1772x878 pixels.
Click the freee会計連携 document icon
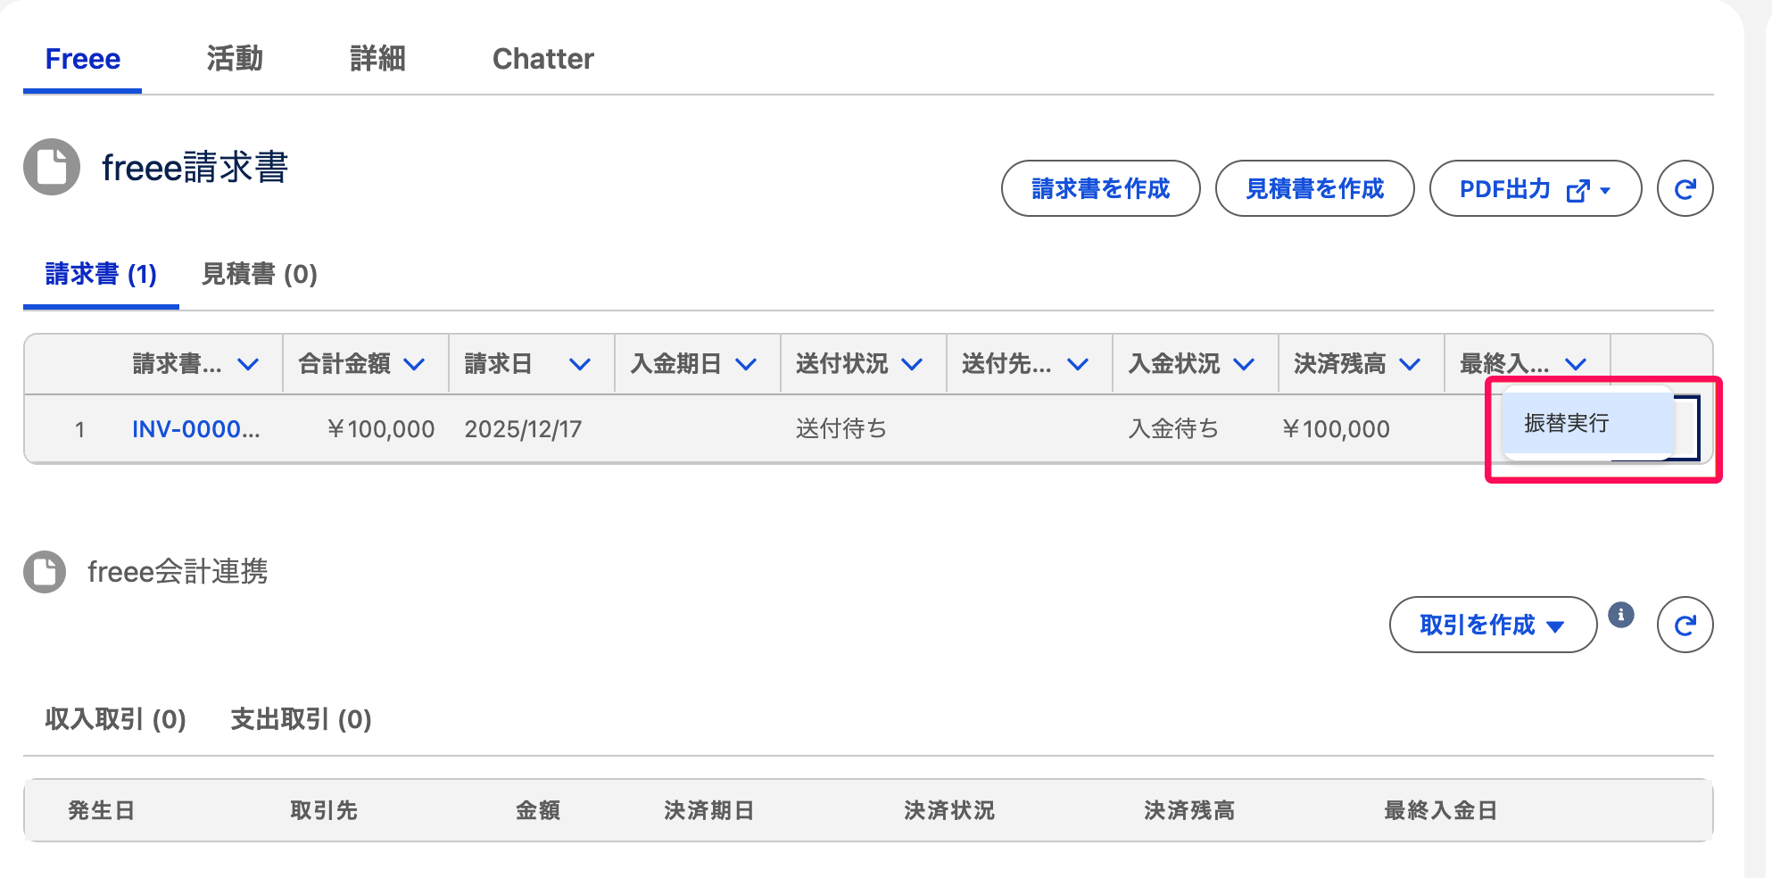pyautogui.click(x=45, y=572)
